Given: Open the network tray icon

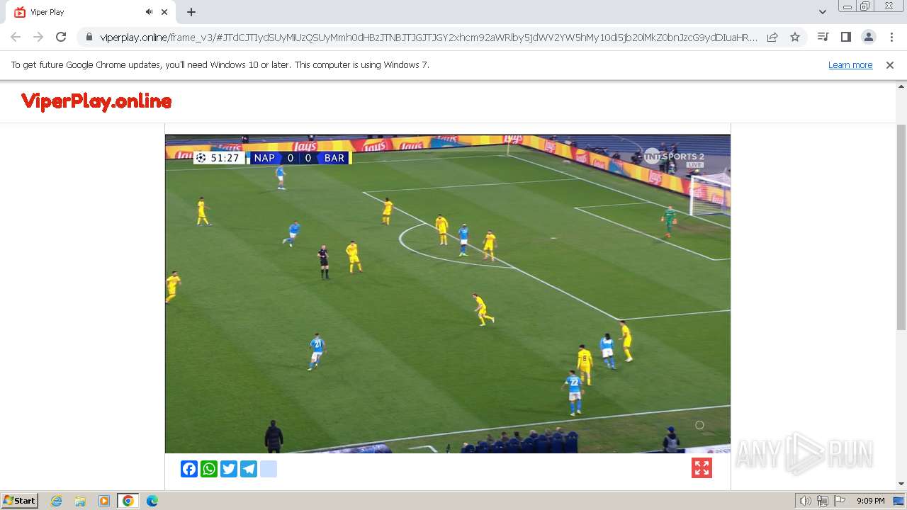Looking at the screenshot, I should 823,501.
